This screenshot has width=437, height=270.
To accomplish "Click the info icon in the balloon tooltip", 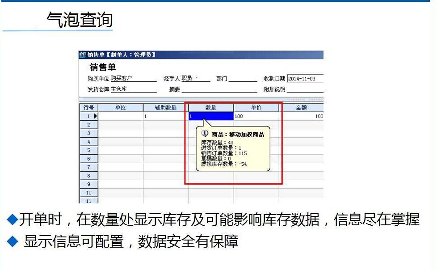I will coord(205,133).
